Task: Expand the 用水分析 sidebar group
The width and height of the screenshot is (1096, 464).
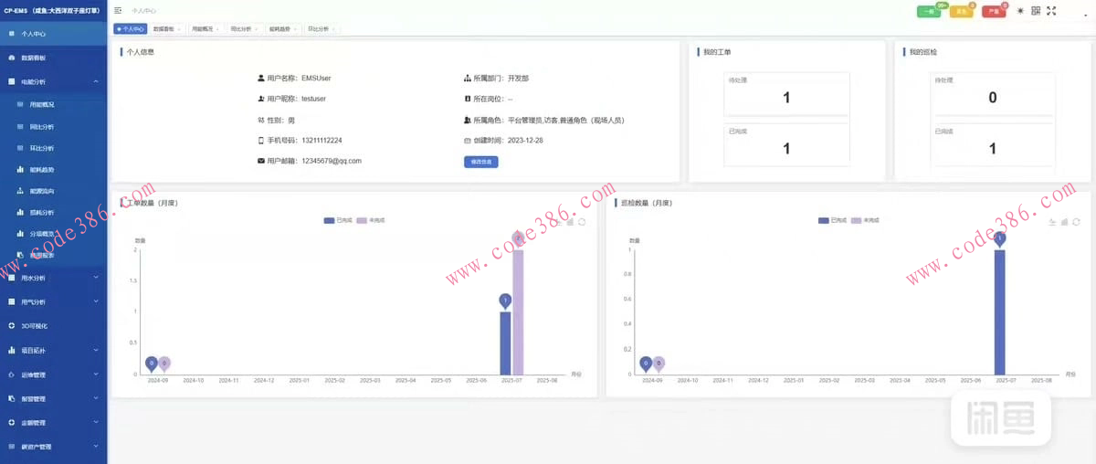Action: click(53, 278)
